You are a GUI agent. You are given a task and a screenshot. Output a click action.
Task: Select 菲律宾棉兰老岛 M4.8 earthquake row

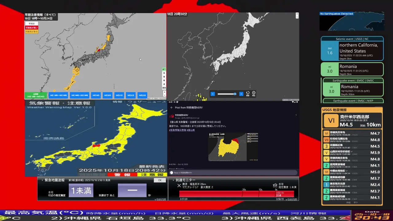[352, 159]
